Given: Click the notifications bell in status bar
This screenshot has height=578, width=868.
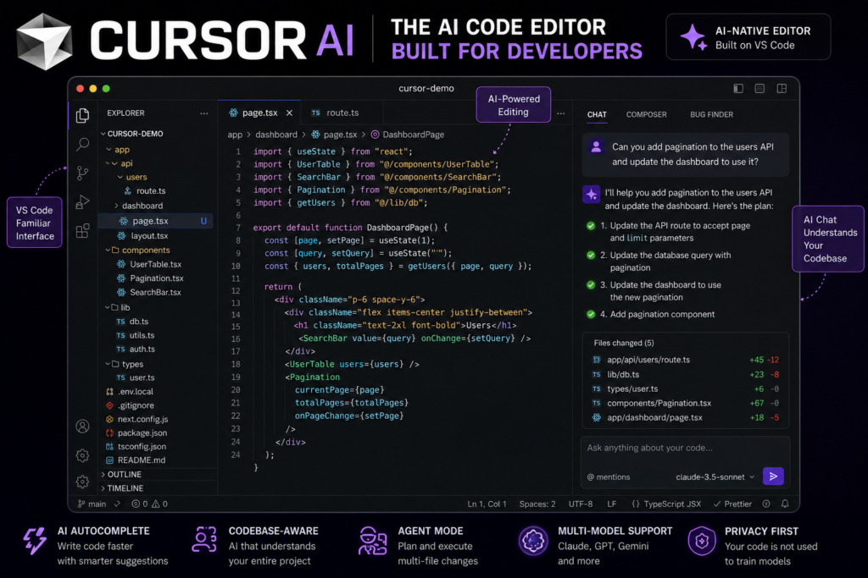Looking at the screenshot, I should [x=785, y=504].
